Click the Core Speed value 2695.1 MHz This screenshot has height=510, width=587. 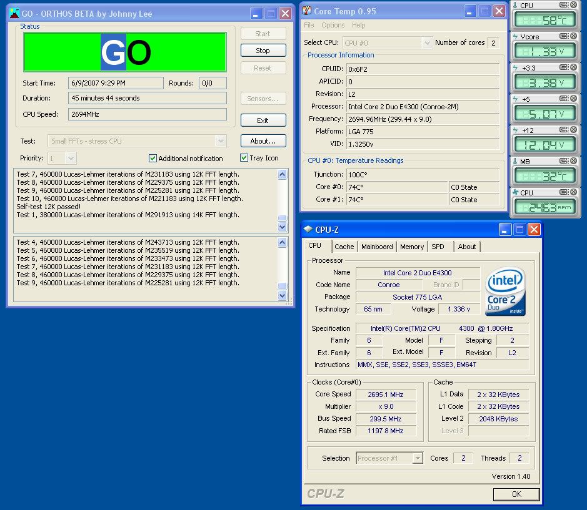coord(386,395)
